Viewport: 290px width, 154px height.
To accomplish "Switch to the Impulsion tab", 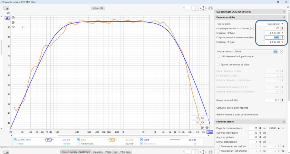I will tap(97, 152).
